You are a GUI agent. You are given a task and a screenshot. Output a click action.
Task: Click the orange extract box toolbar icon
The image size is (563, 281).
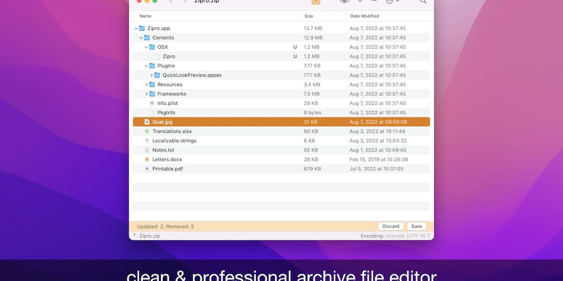[x=316, y=2]
